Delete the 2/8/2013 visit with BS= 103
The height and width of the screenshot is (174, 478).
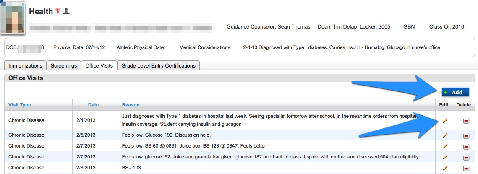pyautogui.click(x=466, y=168)
